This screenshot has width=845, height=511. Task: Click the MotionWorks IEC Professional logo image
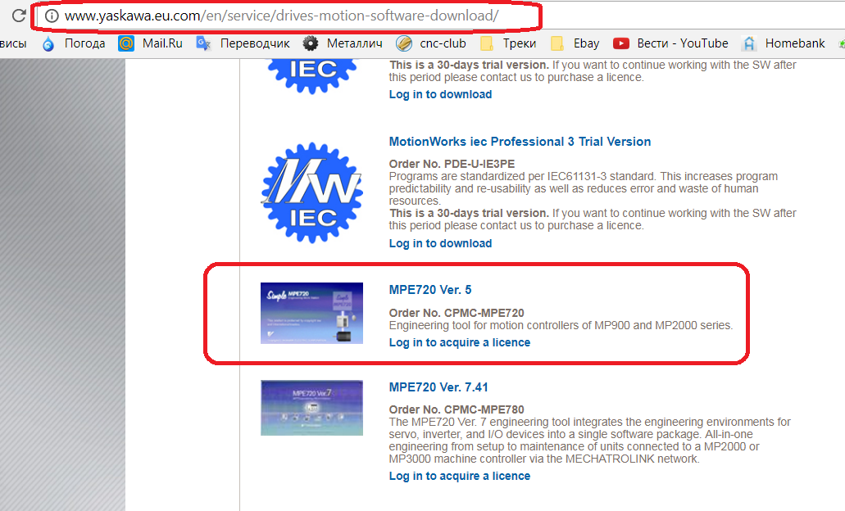312,192
